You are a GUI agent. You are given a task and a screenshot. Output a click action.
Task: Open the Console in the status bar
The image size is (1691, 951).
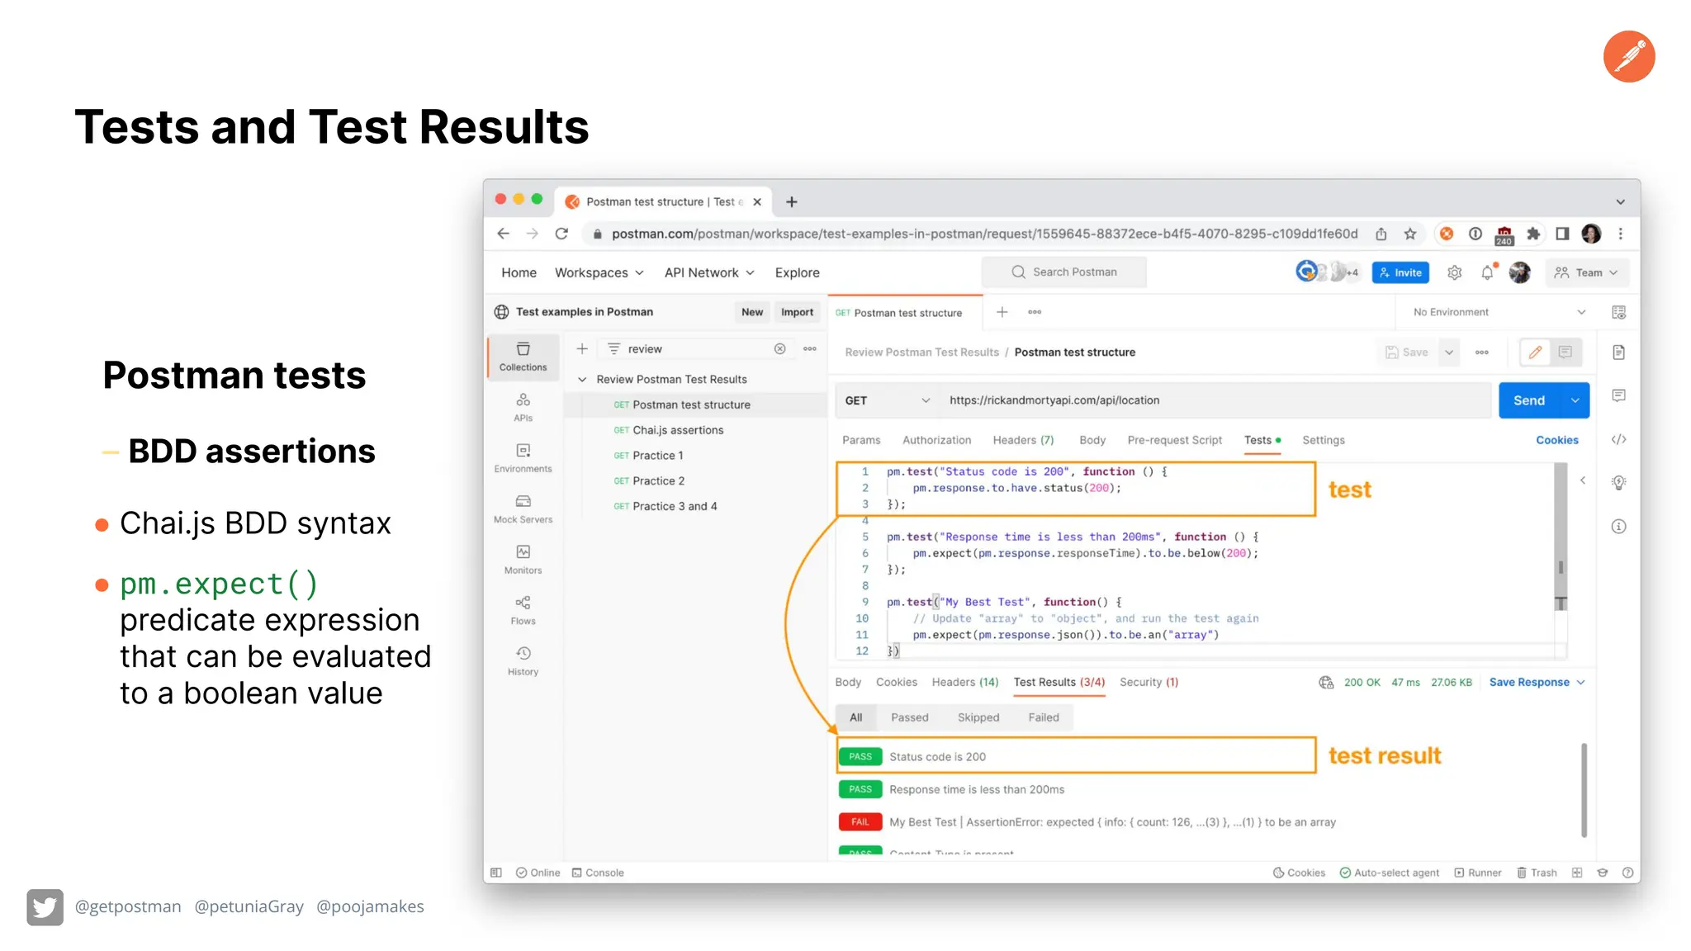point(598,873)
